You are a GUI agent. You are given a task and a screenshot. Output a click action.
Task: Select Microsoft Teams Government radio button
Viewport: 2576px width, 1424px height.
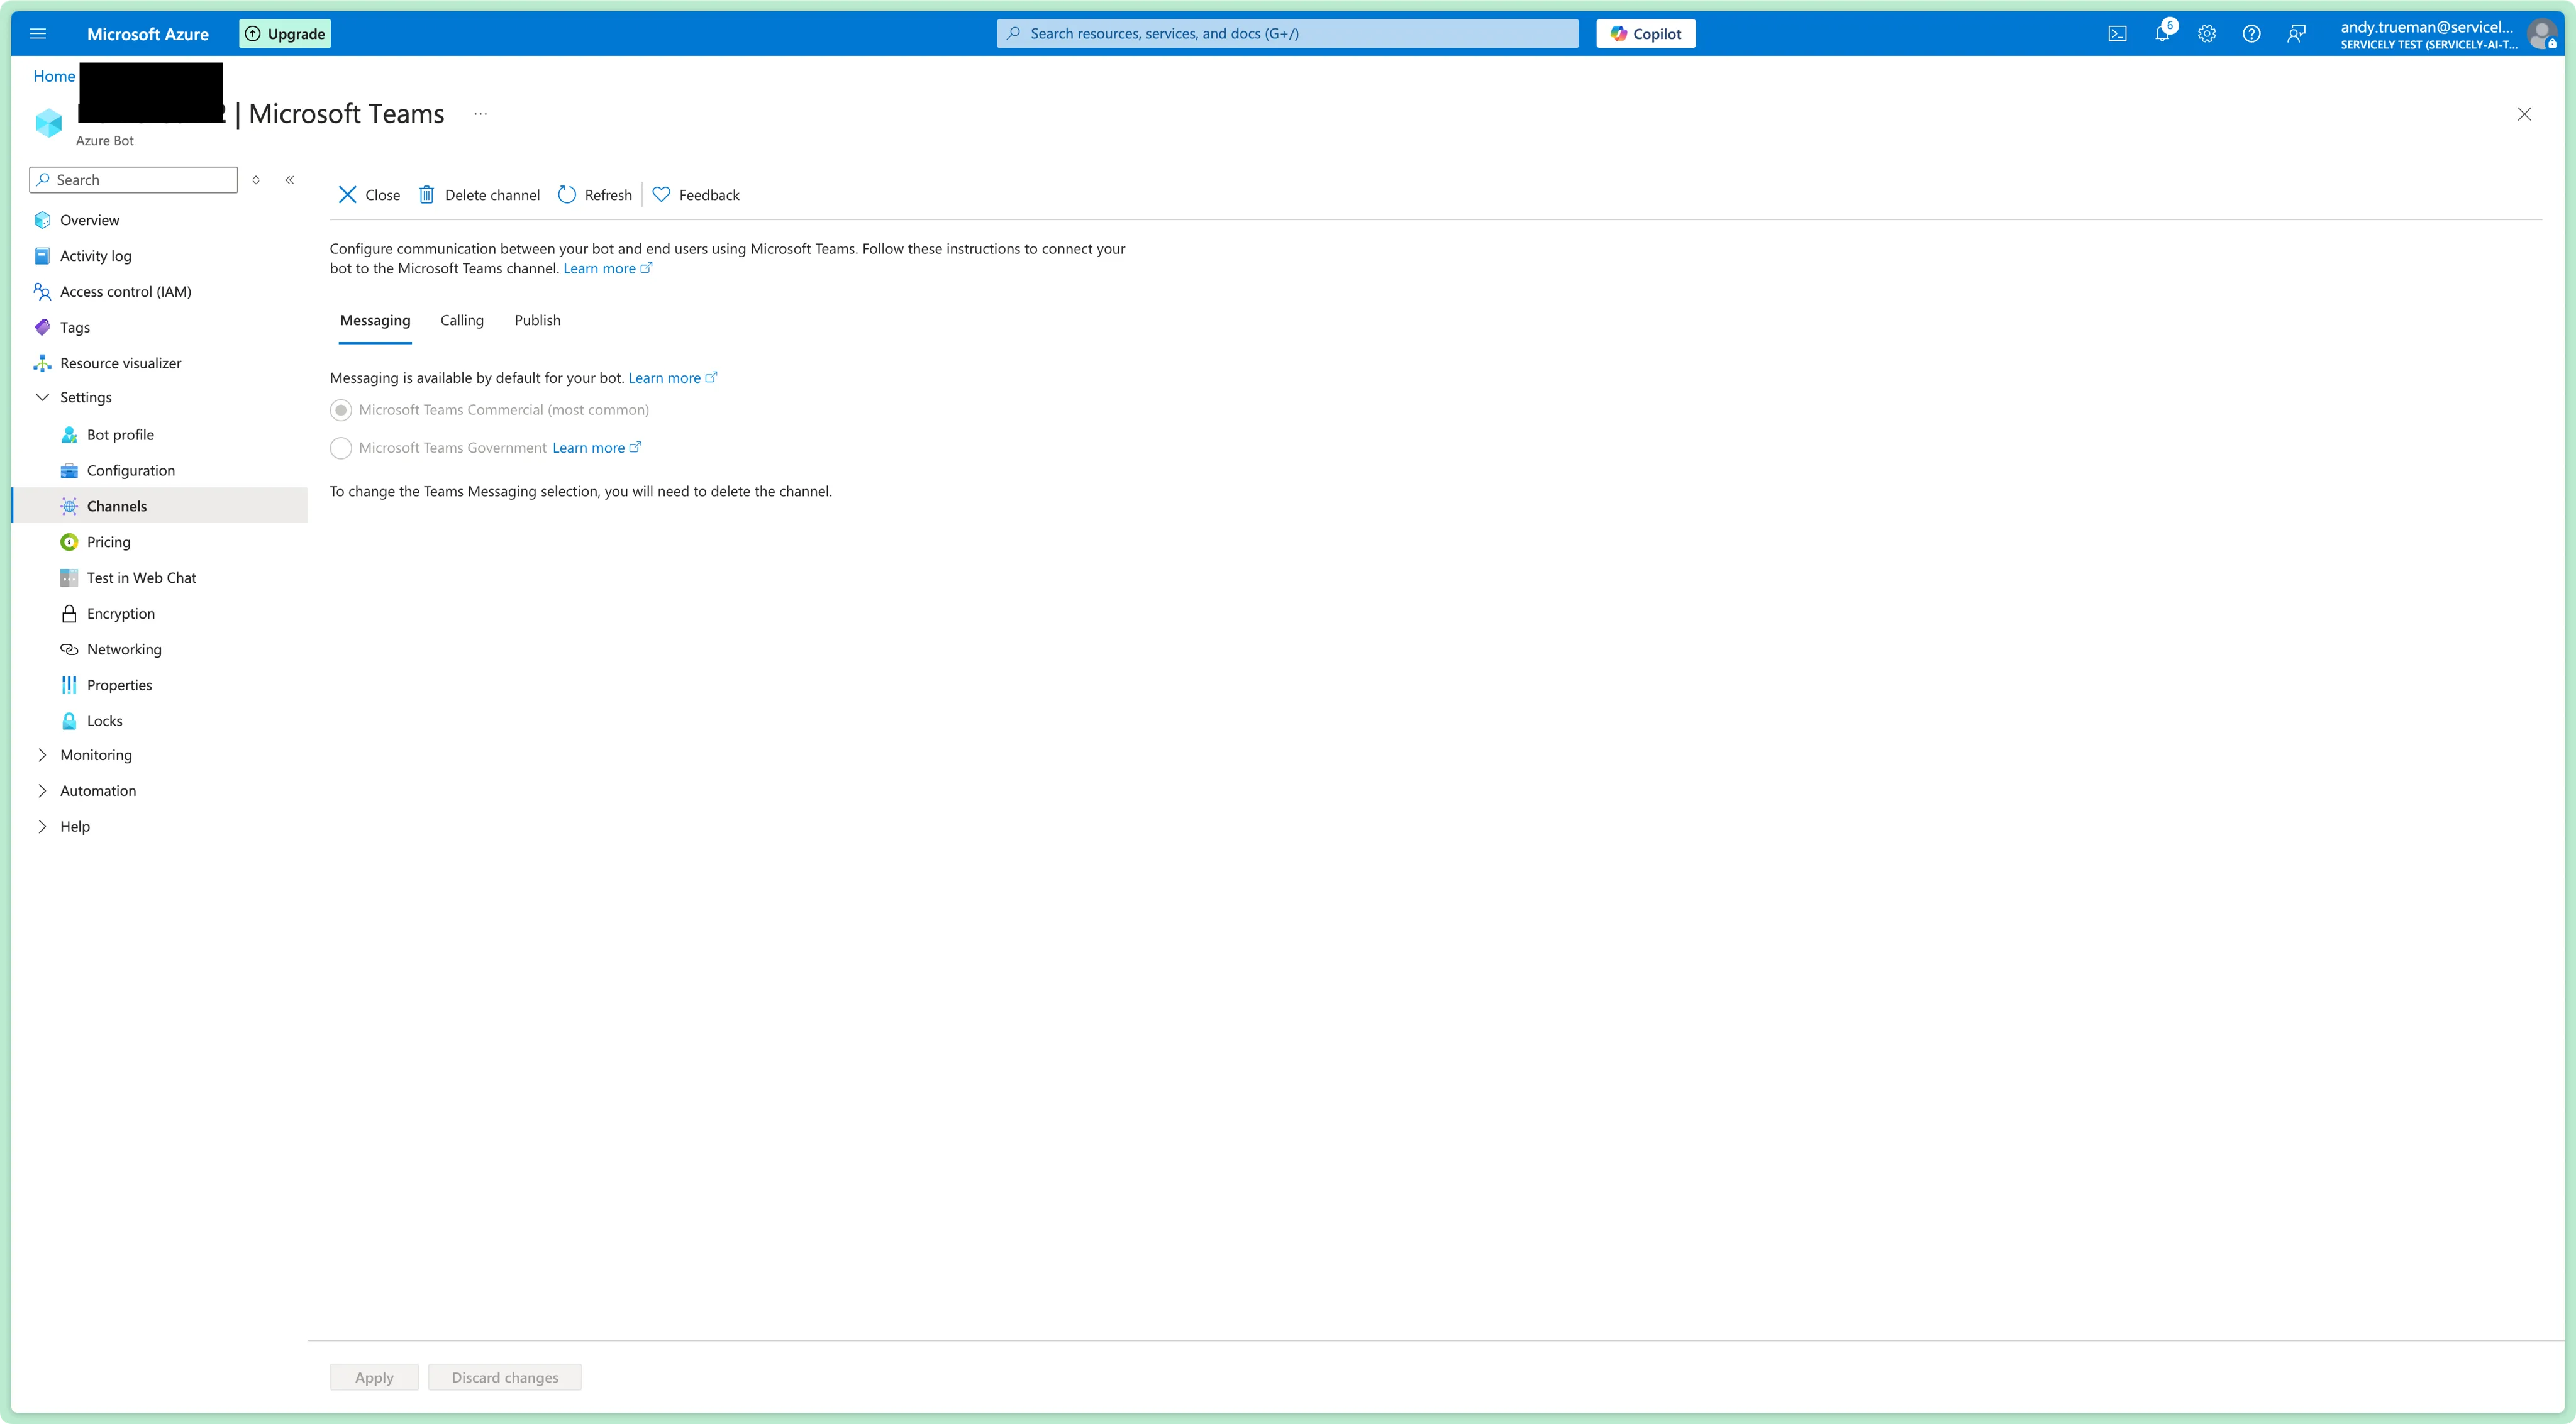pos(341,448)
